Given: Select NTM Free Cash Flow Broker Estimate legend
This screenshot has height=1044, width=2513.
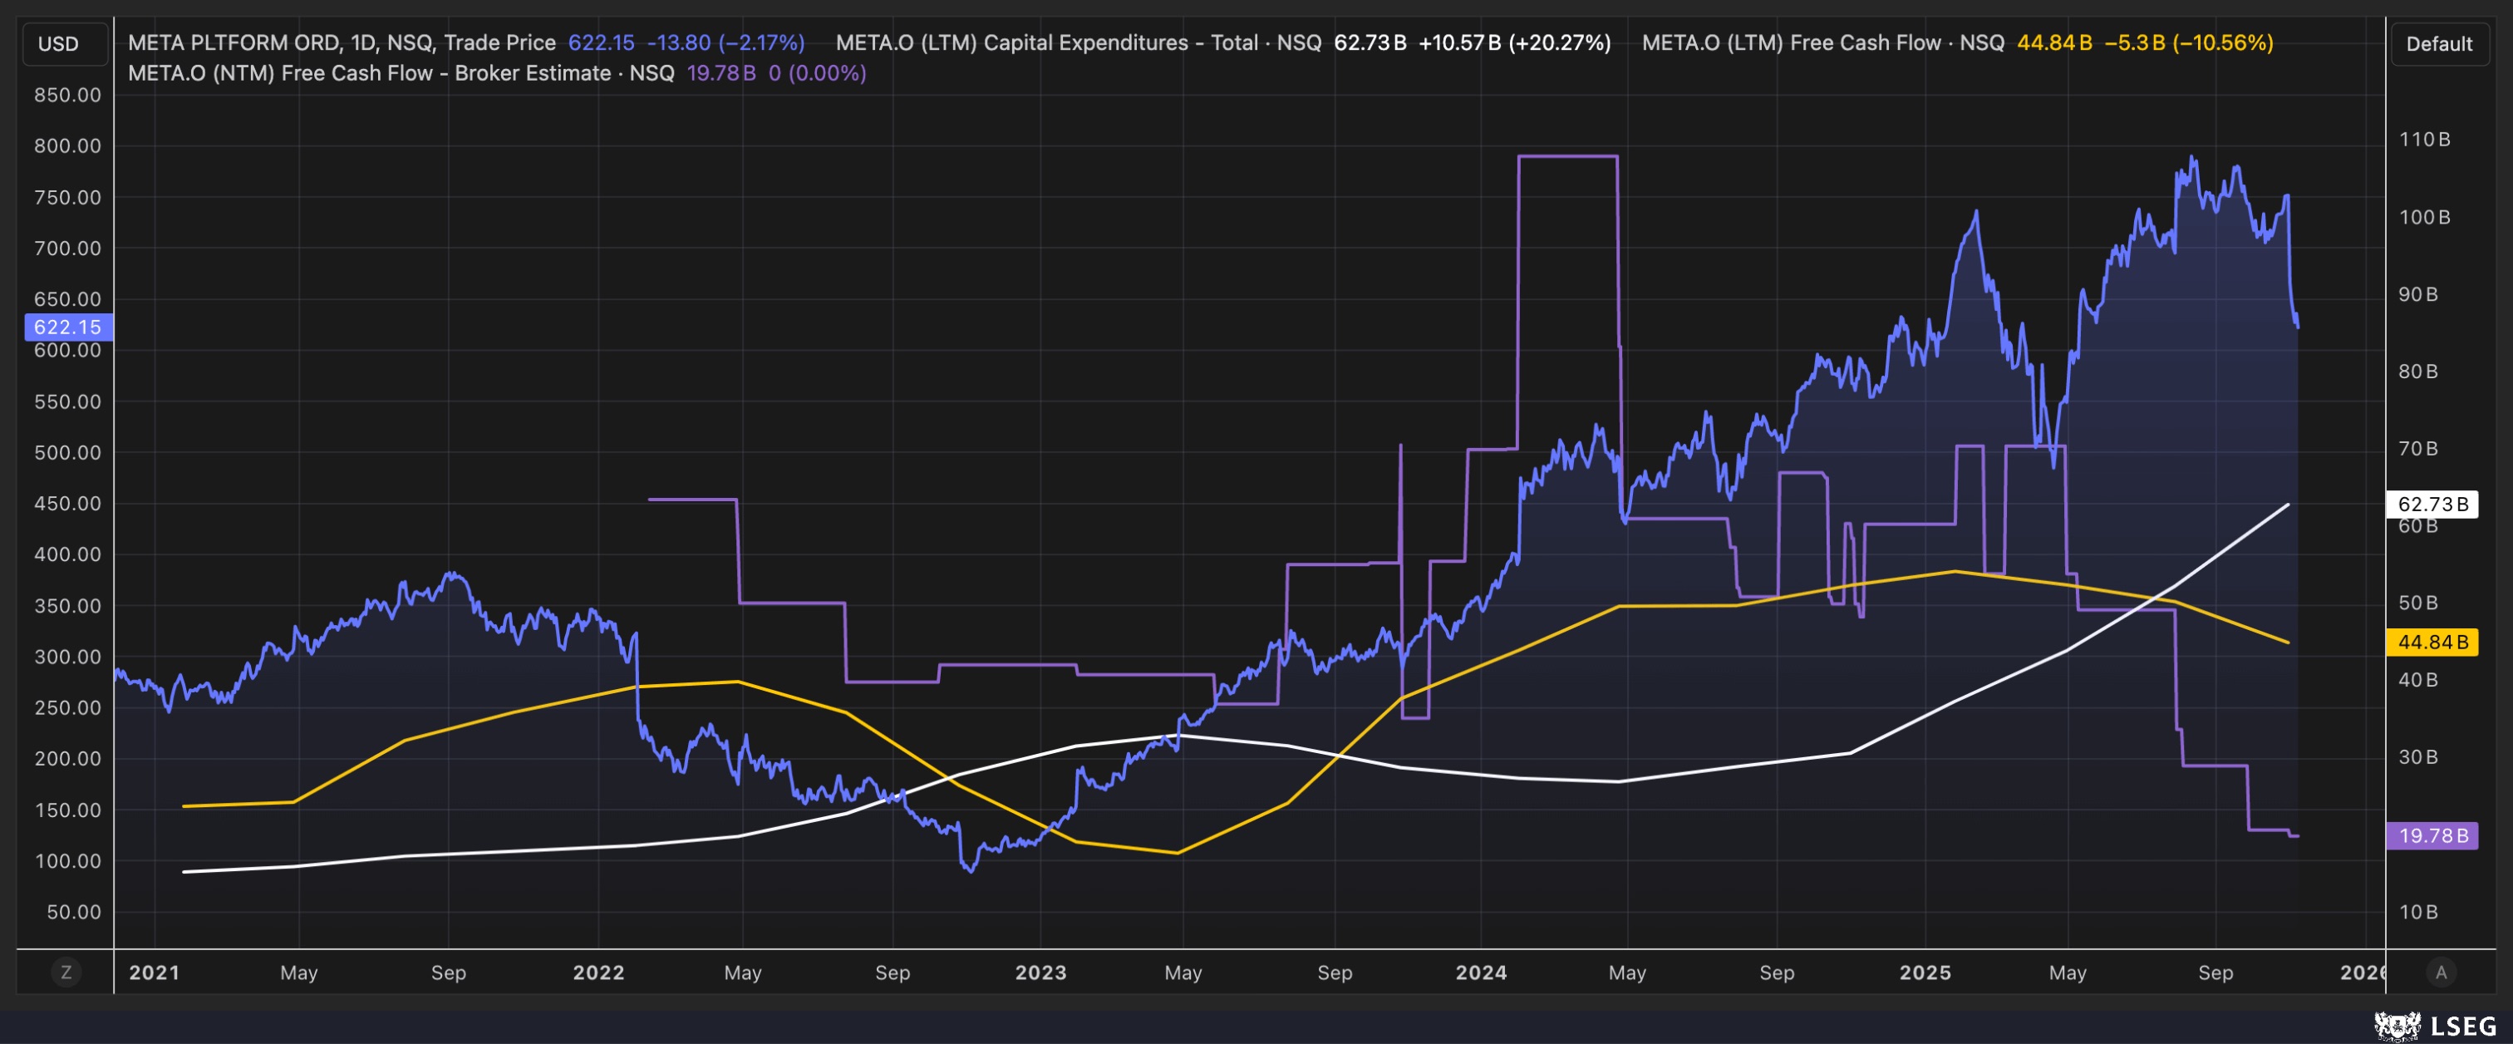Looking at the screenshot, I should tap(401, 73).
